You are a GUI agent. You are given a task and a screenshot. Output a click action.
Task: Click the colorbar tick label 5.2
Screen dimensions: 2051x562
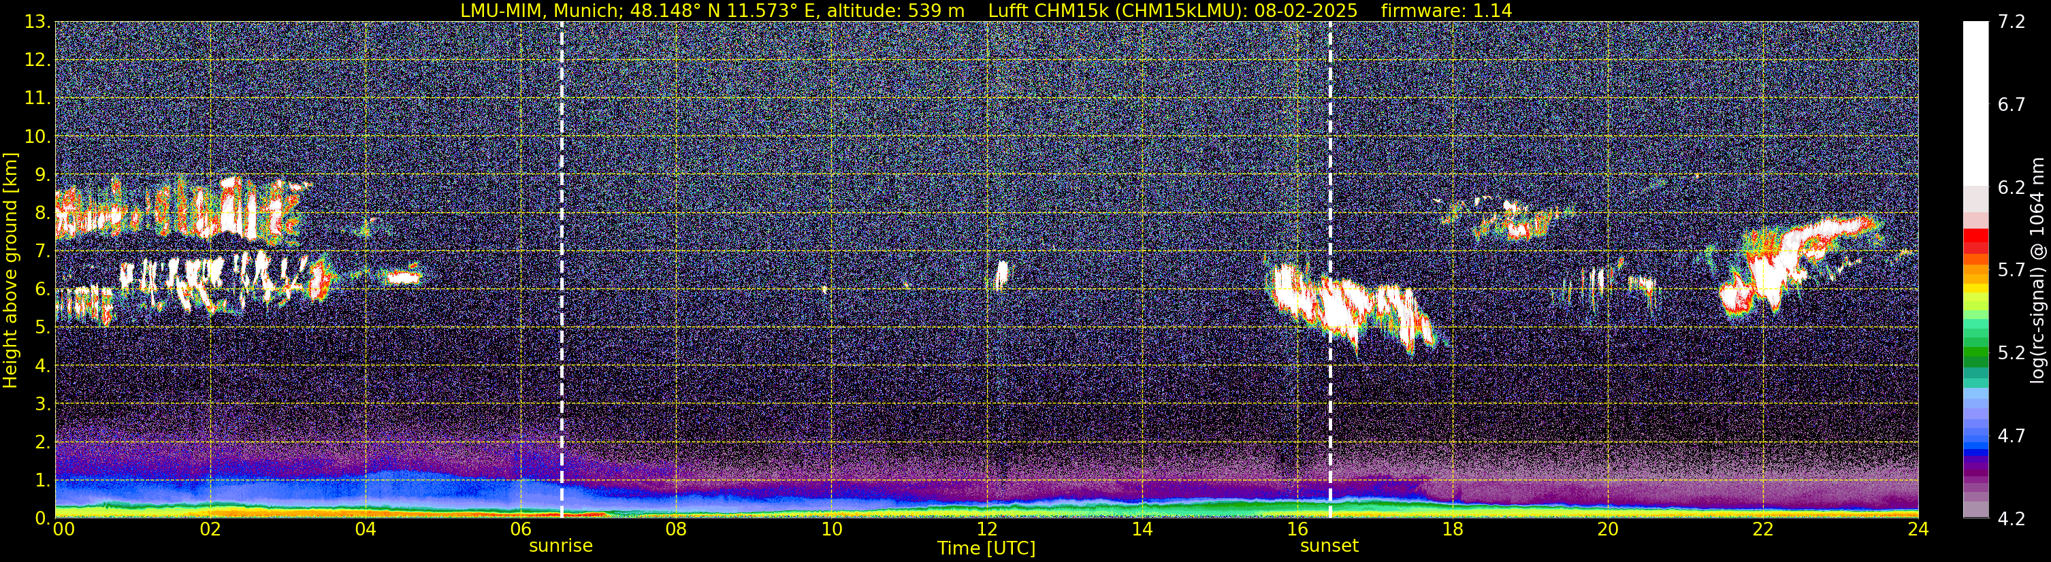pyautogui.click(x=2012, y=353)
